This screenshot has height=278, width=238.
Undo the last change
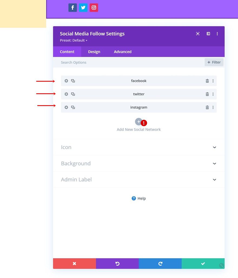pyautogui.click(x=117, y=263)
